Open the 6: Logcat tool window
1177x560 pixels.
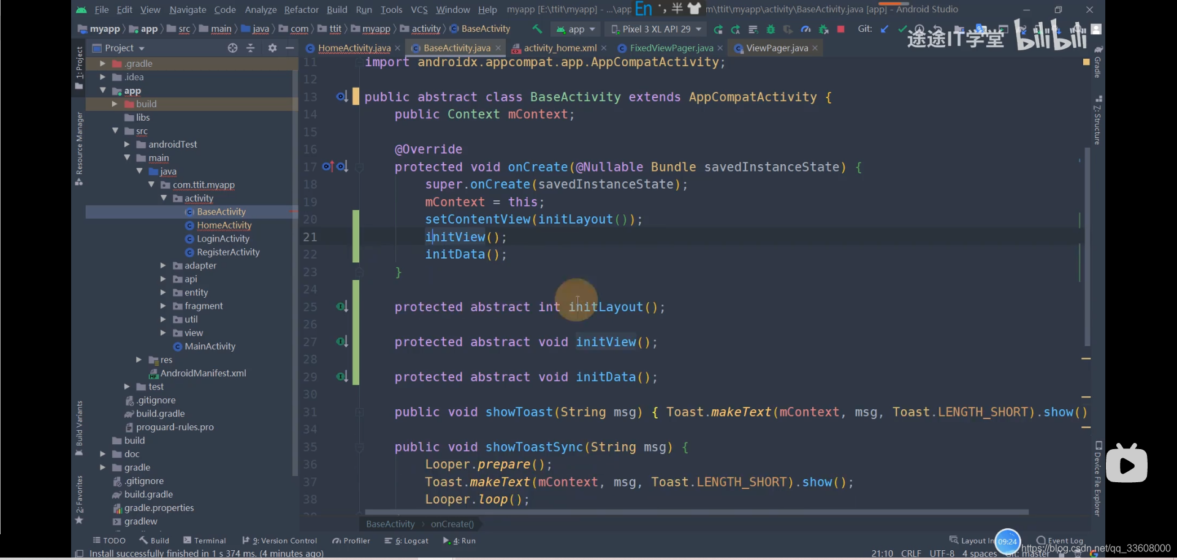pos(406,540)
